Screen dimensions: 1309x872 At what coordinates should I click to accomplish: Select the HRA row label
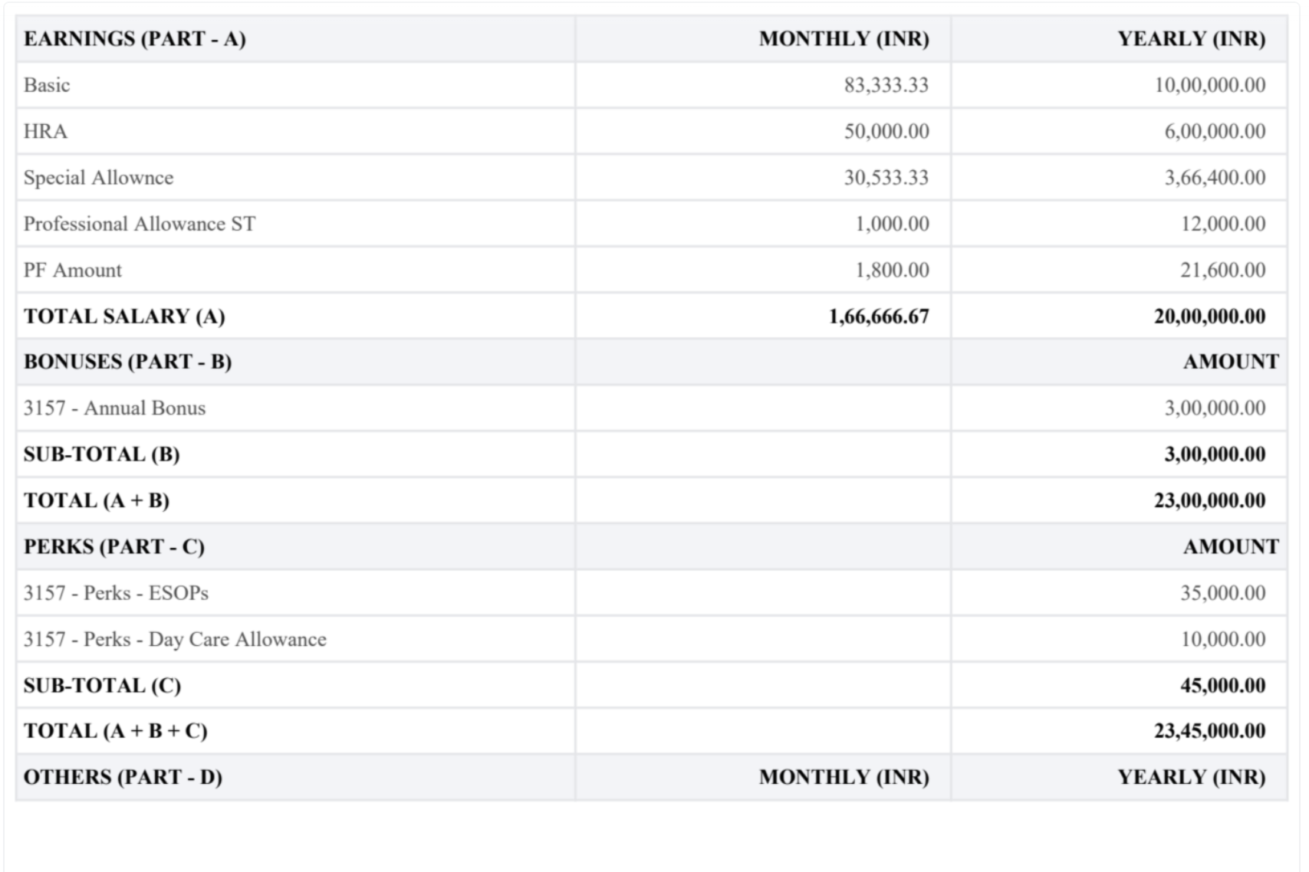(46, 132)
